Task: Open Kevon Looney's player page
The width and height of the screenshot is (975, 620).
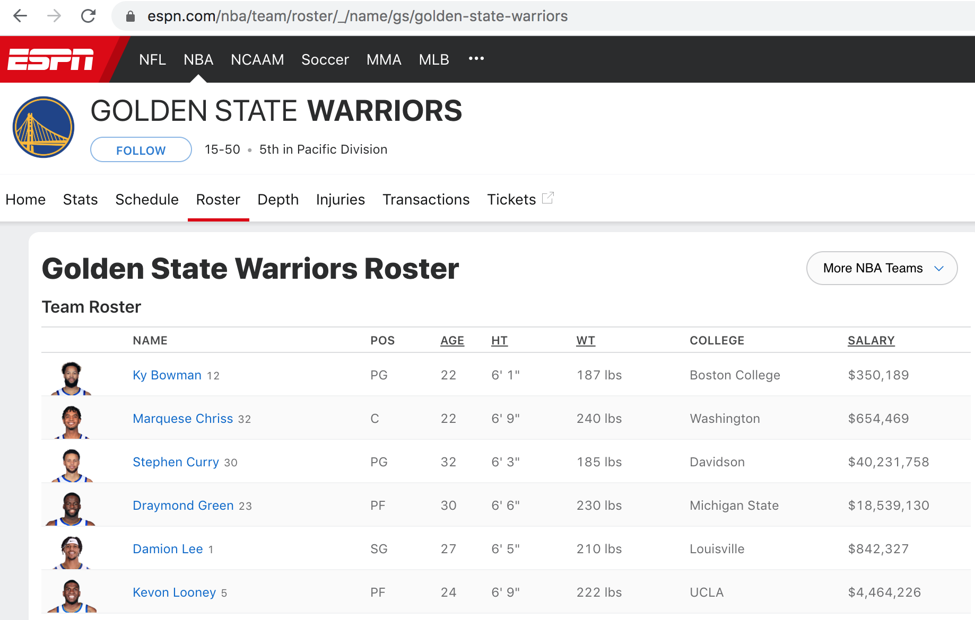Action: click(x=174, y=592)
